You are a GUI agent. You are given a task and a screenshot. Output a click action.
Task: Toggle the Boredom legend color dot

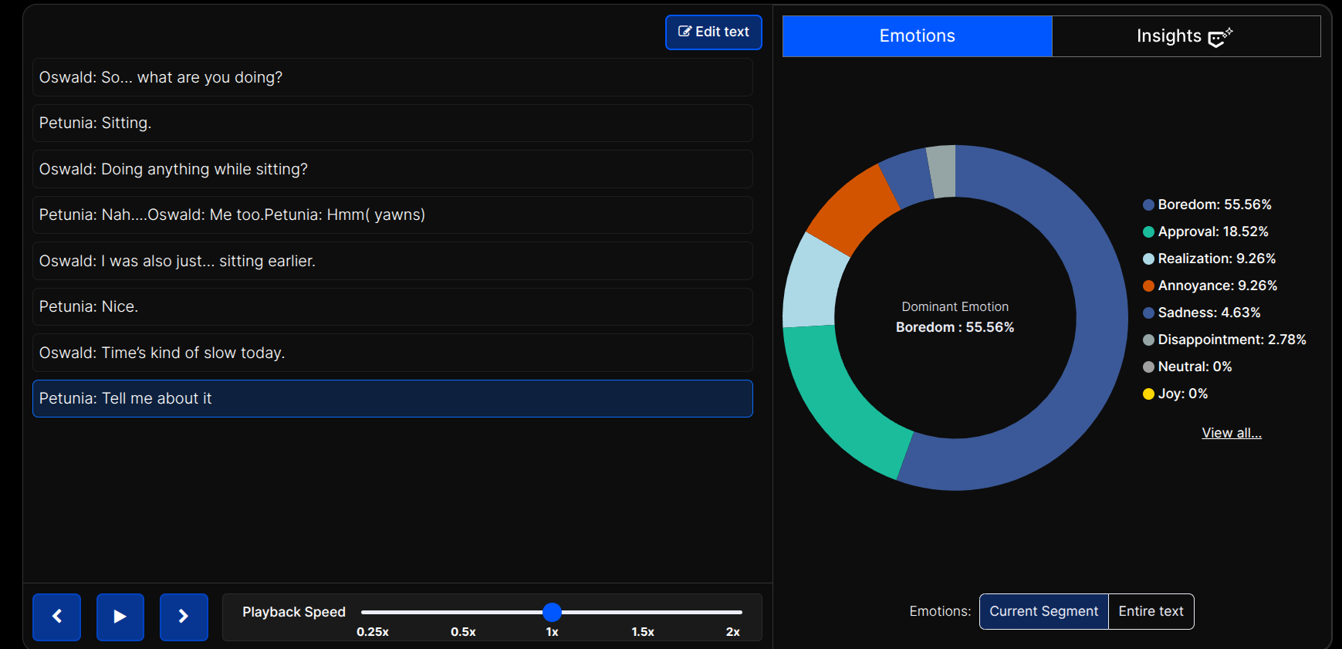pos(1148,205)
